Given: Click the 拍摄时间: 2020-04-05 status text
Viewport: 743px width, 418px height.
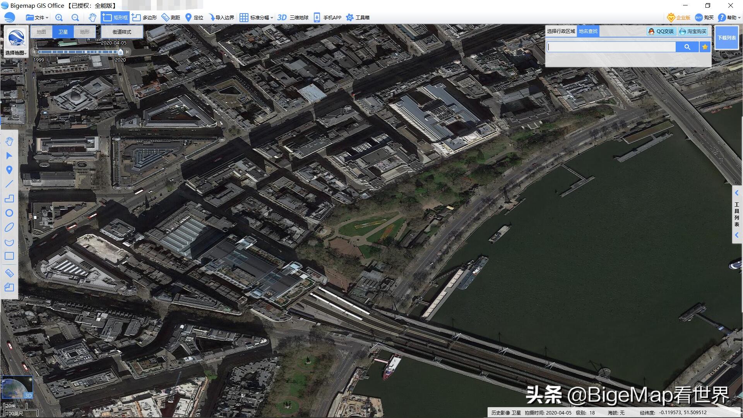Looking at the screenshot, I should pos(548,413).
